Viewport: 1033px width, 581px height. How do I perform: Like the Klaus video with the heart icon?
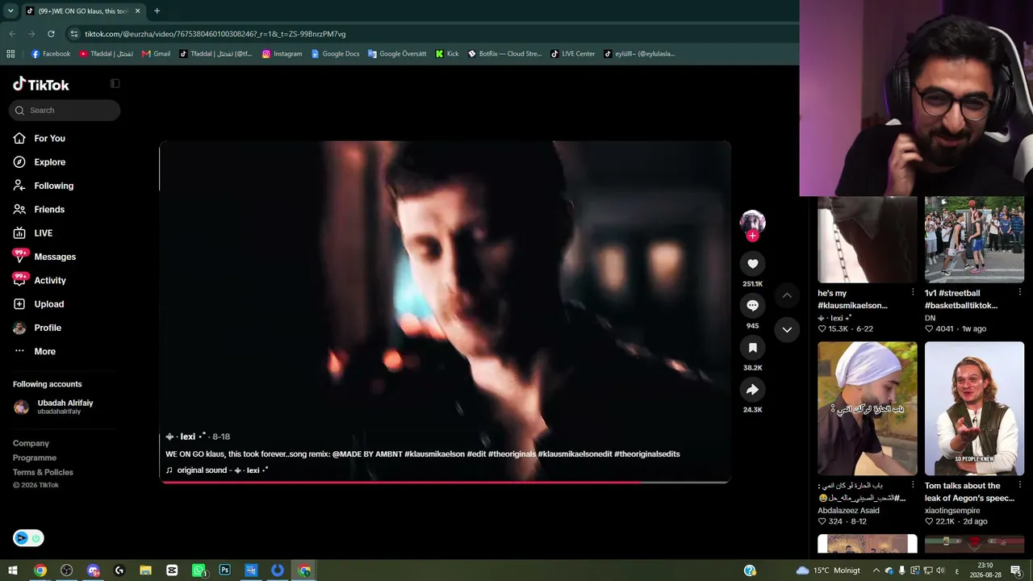[x=752, y=264]
